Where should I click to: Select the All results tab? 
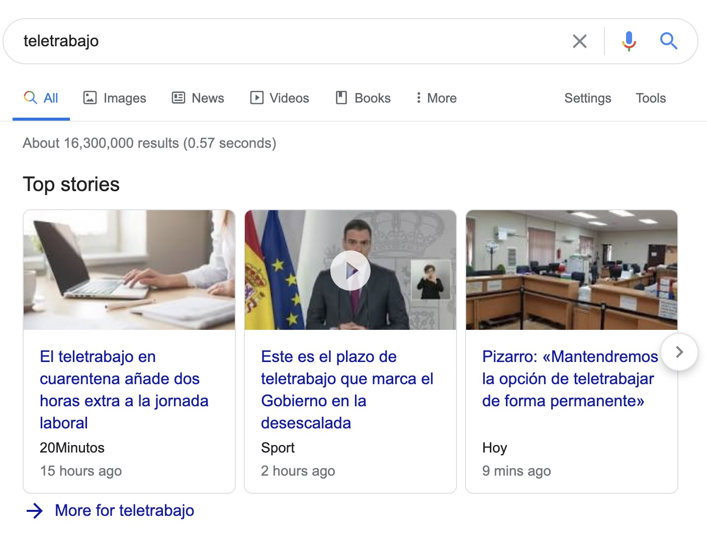[41, 98]
